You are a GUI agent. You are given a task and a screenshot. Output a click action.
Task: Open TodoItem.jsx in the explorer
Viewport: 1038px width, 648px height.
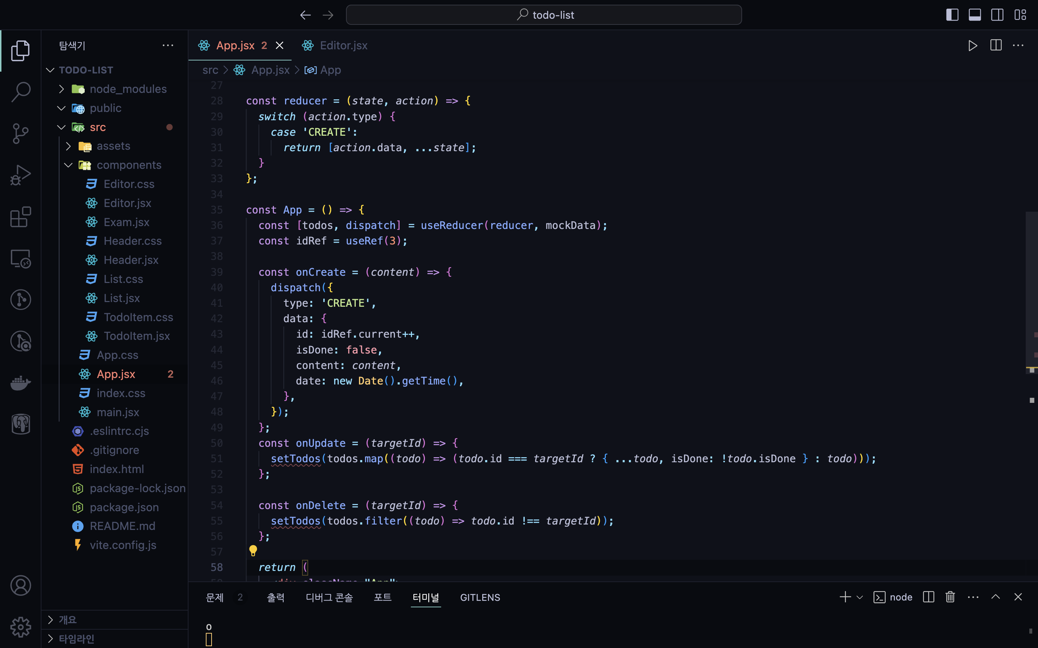pyautogui.click(x=136, y=336)
